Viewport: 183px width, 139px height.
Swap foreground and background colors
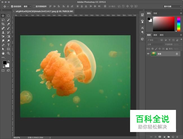(x=8, y=61)
